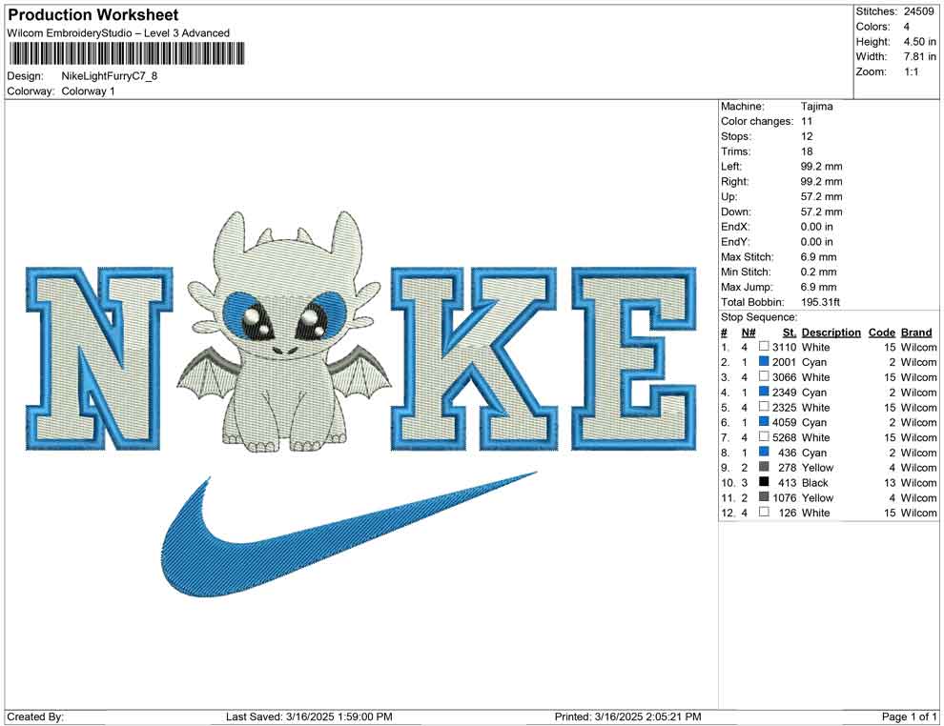Screen dimensions: 944x726
Task: Click stitch count 2001 in stop row 2
Action: point(785,362)
